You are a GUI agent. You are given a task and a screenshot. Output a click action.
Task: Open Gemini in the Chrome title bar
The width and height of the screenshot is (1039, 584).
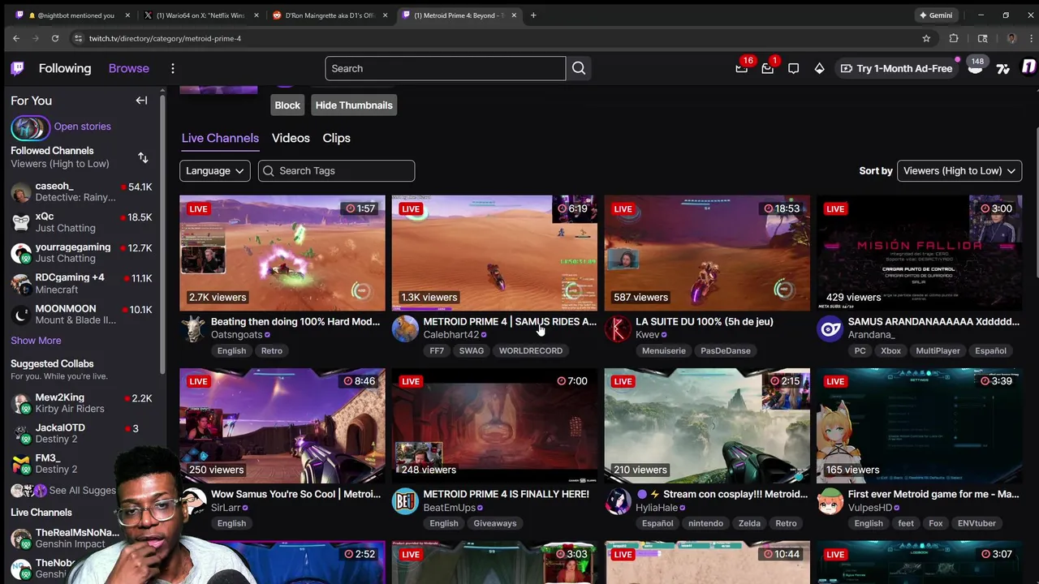(935, 15)
